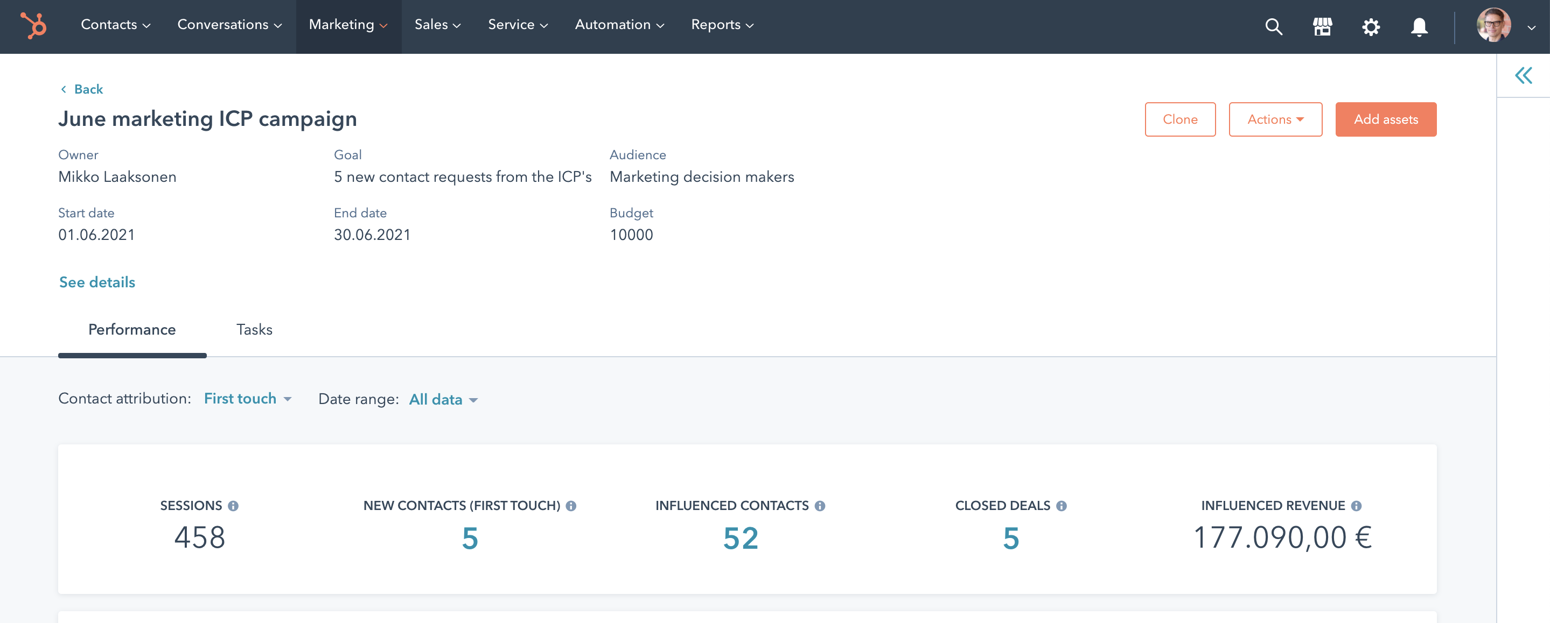View notifications bell
This screenshot has width=1550, height=623.
tap(1419, 26)
